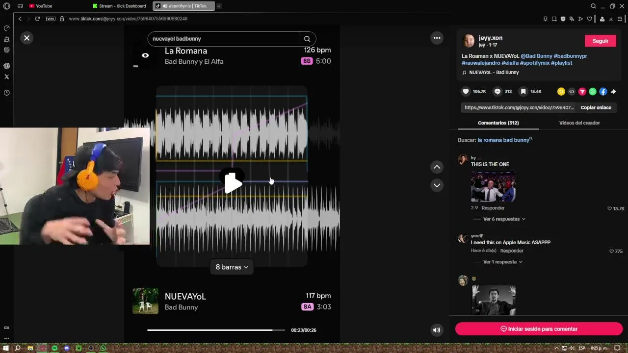Open the three-dots more options menu
Viewport: 628px width, 353px height.
[437, 38]
